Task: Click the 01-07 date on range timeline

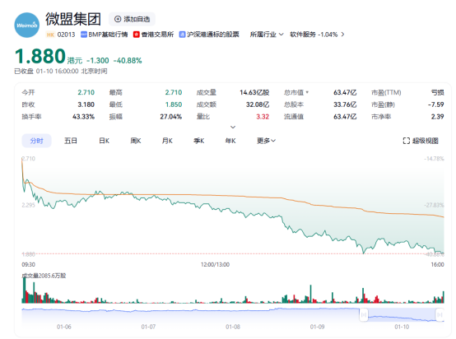Action: coord(148,327)
